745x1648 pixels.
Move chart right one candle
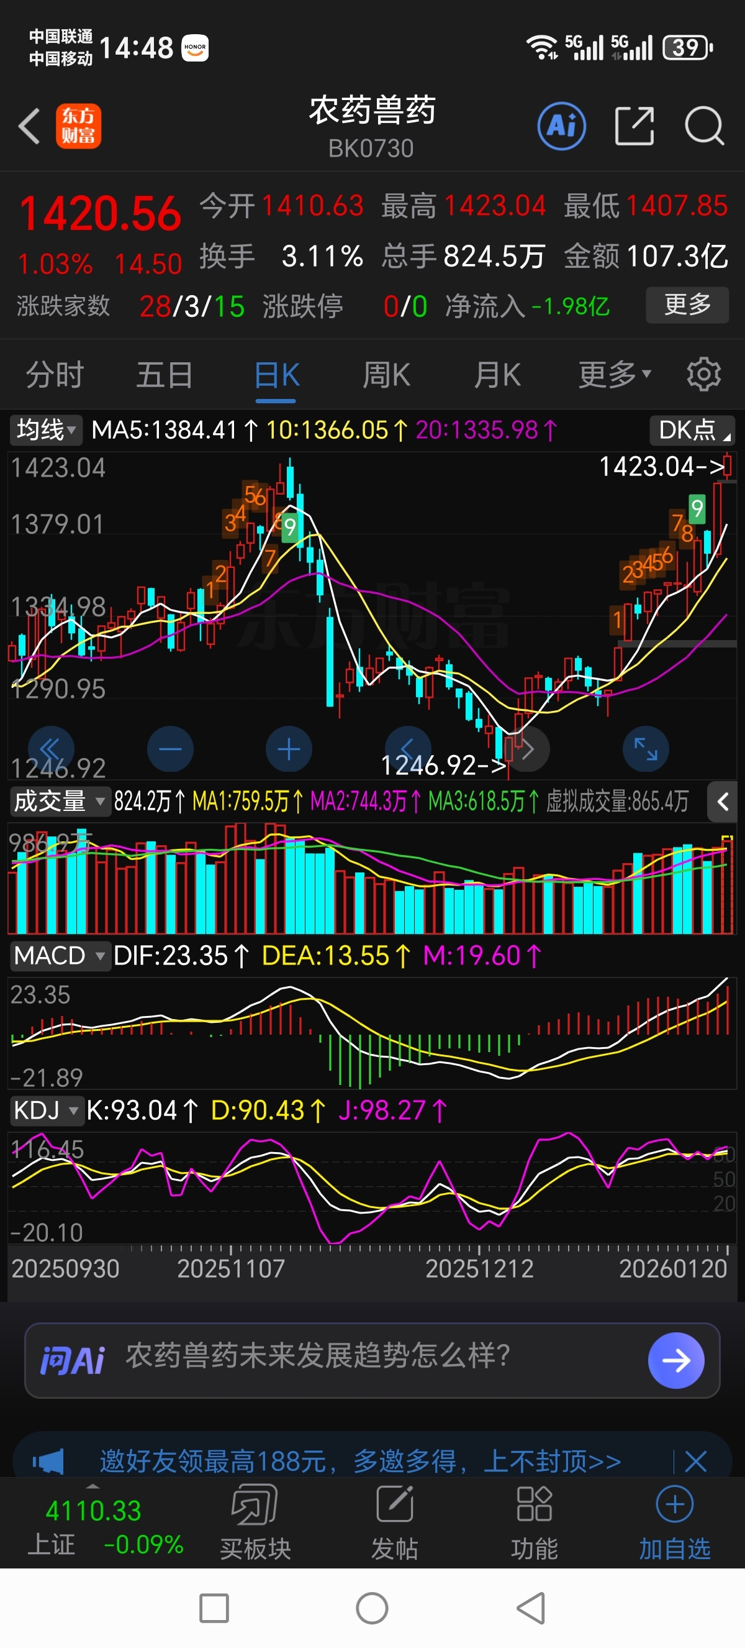527,749
